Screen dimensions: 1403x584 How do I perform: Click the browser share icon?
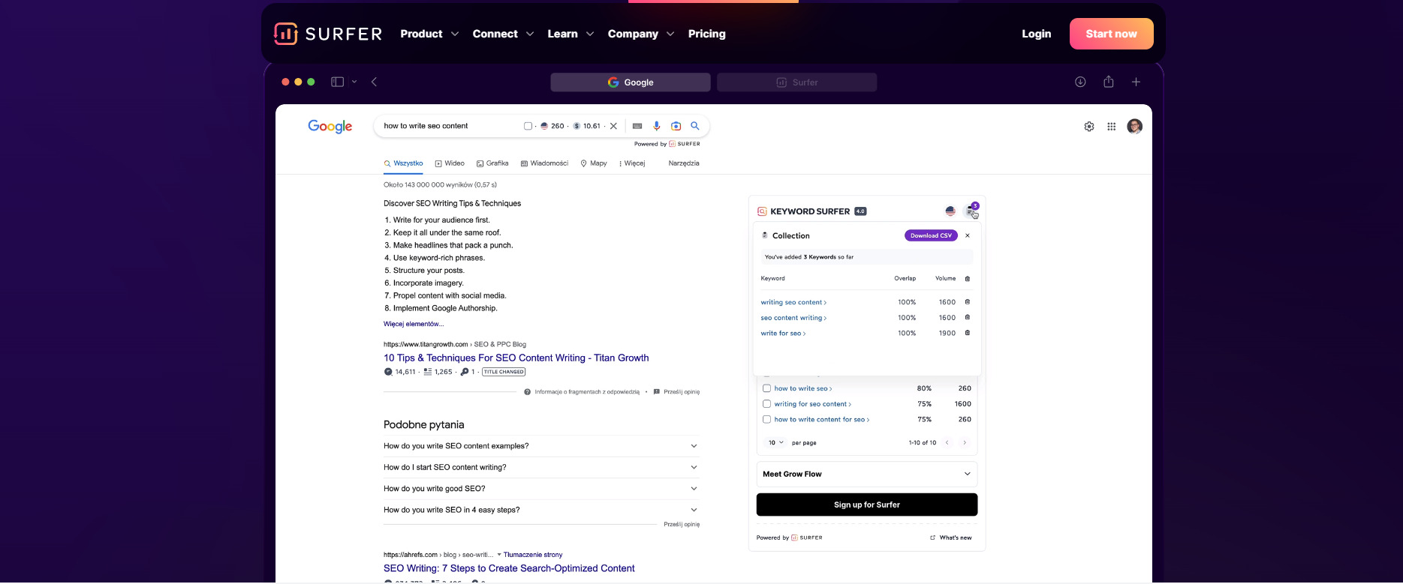(x=1109, y=82)
